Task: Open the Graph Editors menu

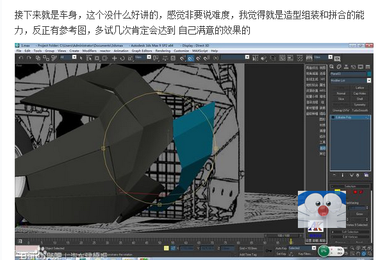Action: point(142,51)
